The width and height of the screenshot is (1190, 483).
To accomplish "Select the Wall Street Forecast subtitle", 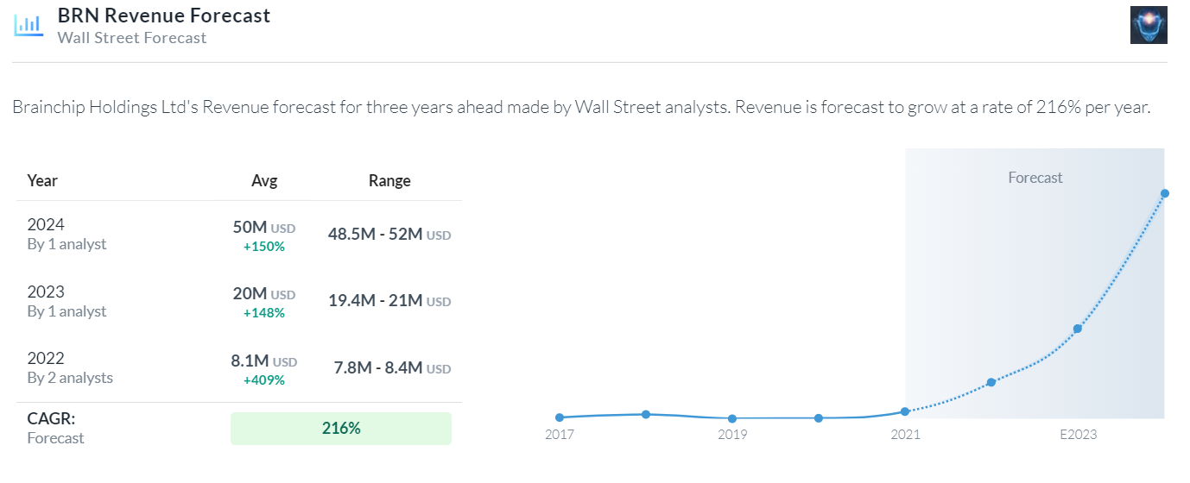I will click(132, 38).
